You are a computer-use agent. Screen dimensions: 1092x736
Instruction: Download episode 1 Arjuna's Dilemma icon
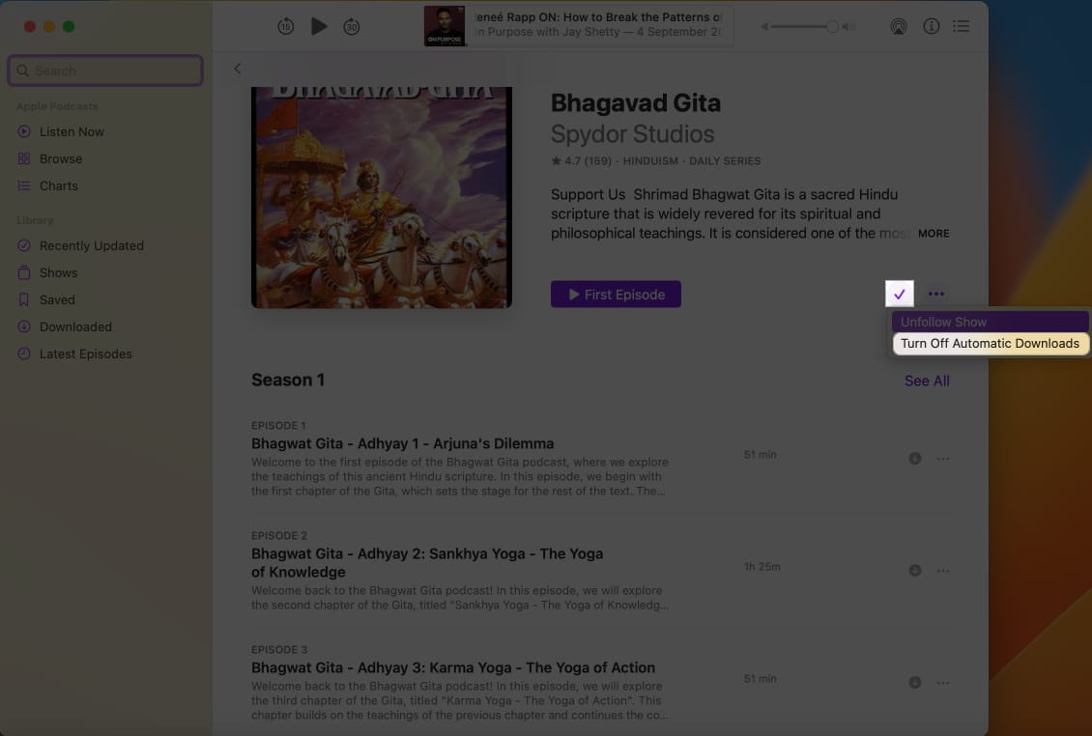coord(915,458)
